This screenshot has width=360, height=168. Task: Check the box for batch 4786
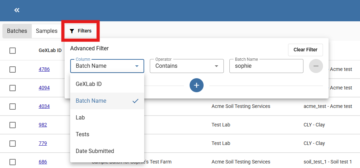tap(13, 70)
